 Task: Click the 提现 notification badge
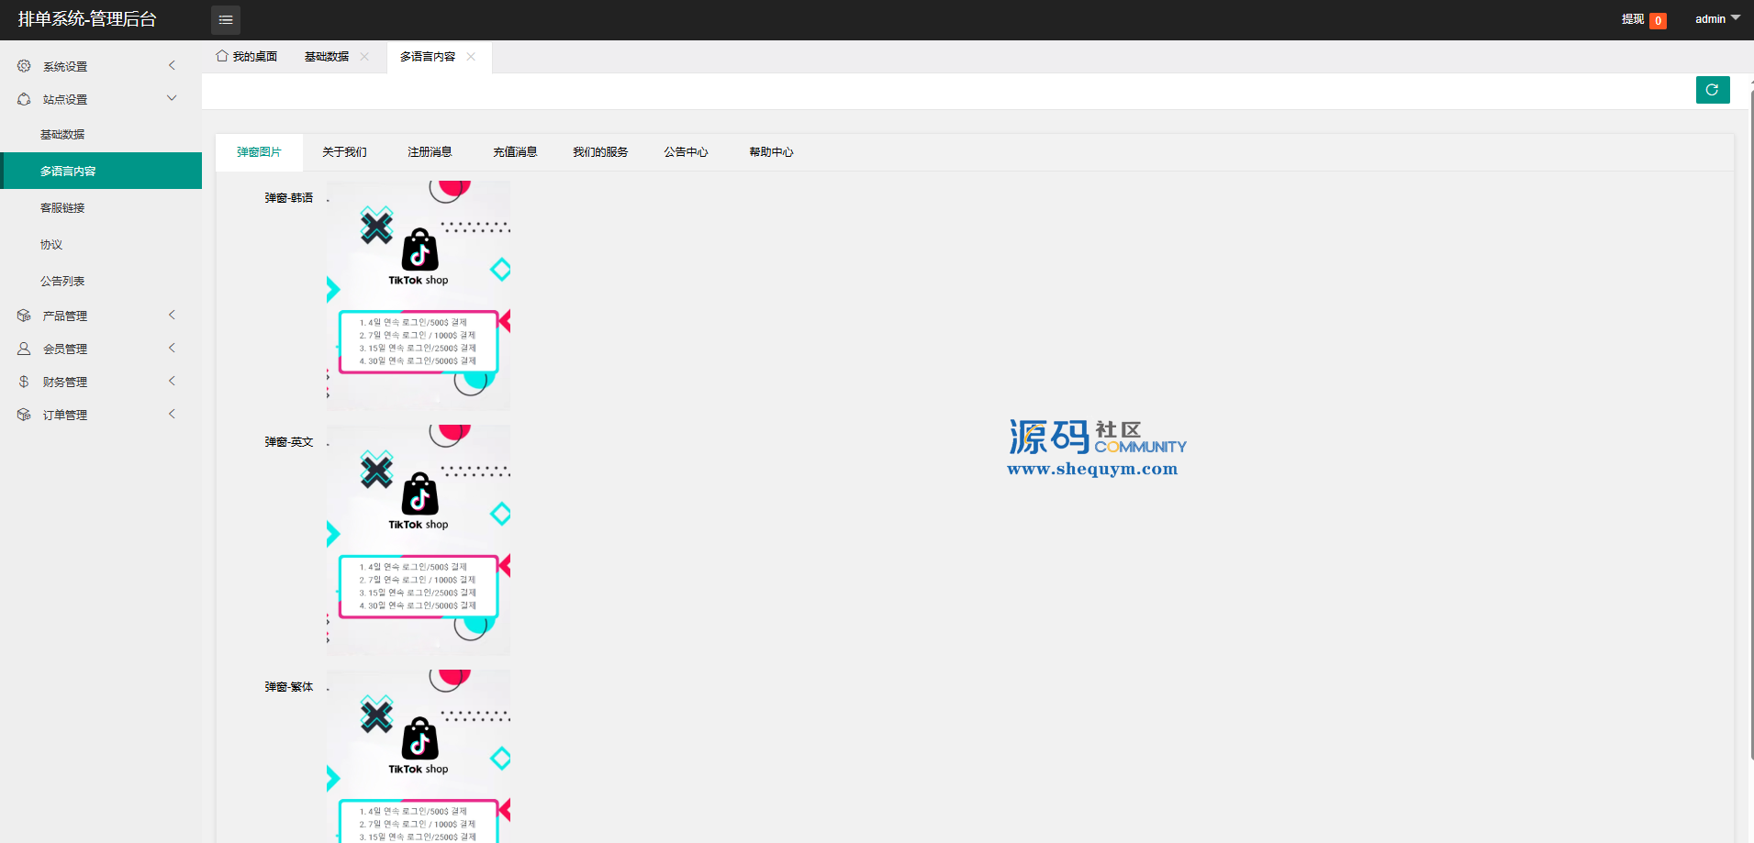click(x=1658, y=20)
